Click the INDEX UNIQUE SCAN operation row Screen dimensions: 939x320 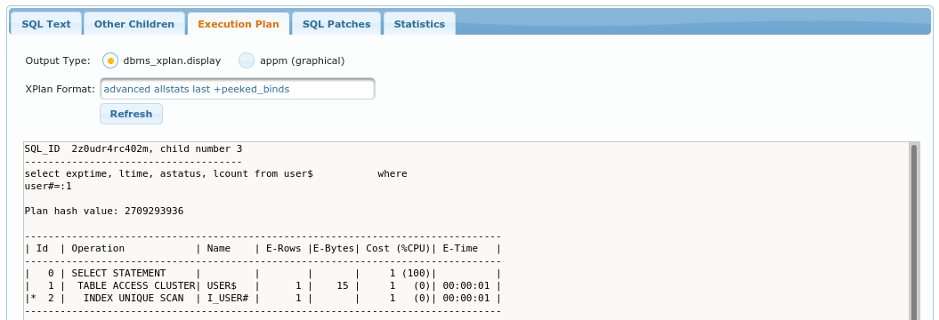click(x=263, y=299)
